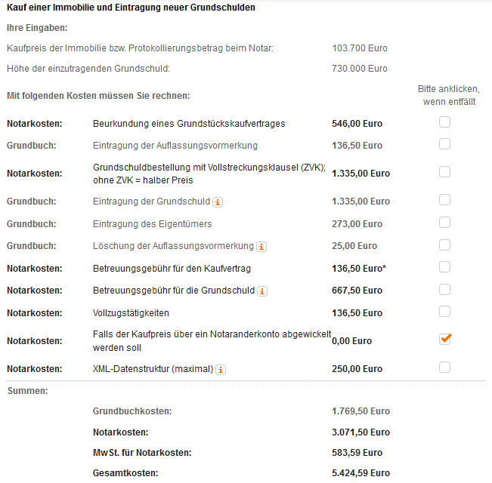Tick the XML-Datenstruktur (maximal) checkbox
This screenshot has height=483, width=492.
click(x=445, y=368)
